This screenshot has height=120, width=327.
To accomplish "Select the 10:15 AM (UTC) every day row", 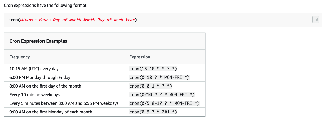I will pyautogui.click(x=34, y=69).
